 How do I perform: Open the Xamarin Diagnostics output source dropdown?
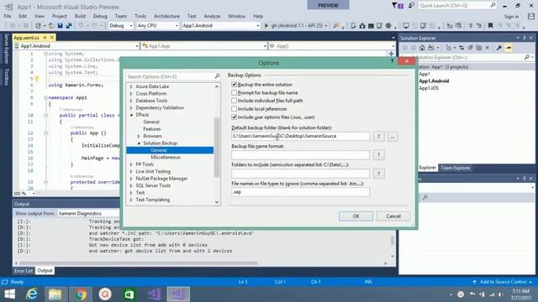pyautogui.click(x=87, y=213)
